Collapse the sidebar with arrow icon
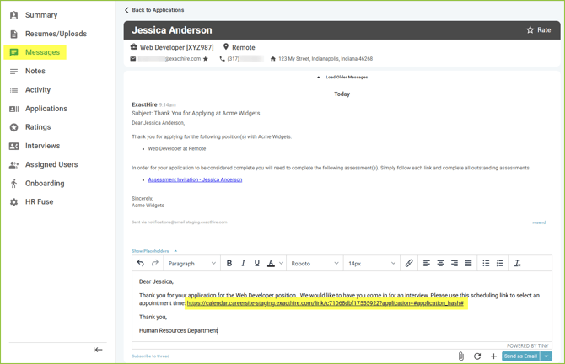 [x=98, y=350]
